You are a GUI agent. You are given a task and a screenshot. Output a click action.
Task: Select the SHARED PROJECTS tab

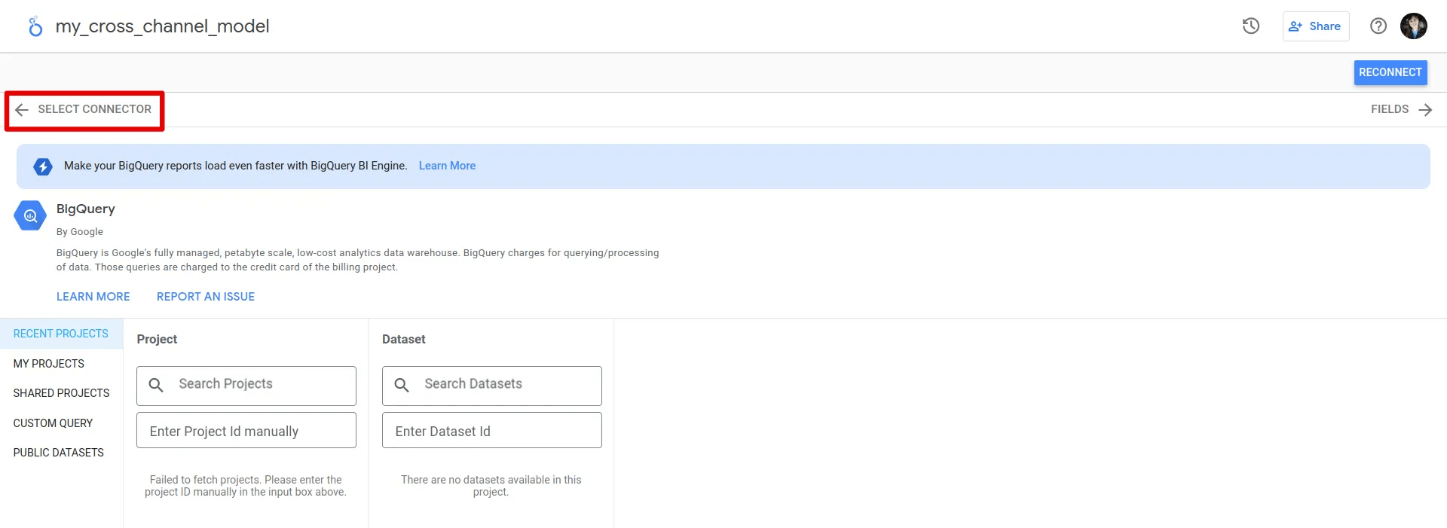[61, 393]
